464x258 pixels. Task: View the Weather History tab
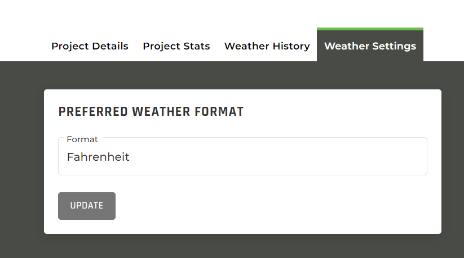(x=267, y=46)
